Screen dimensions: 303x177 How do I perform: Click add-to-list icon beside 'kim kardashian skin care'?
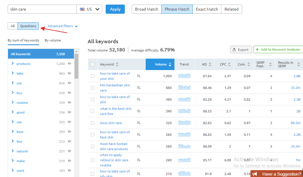[x=139, y=88]
